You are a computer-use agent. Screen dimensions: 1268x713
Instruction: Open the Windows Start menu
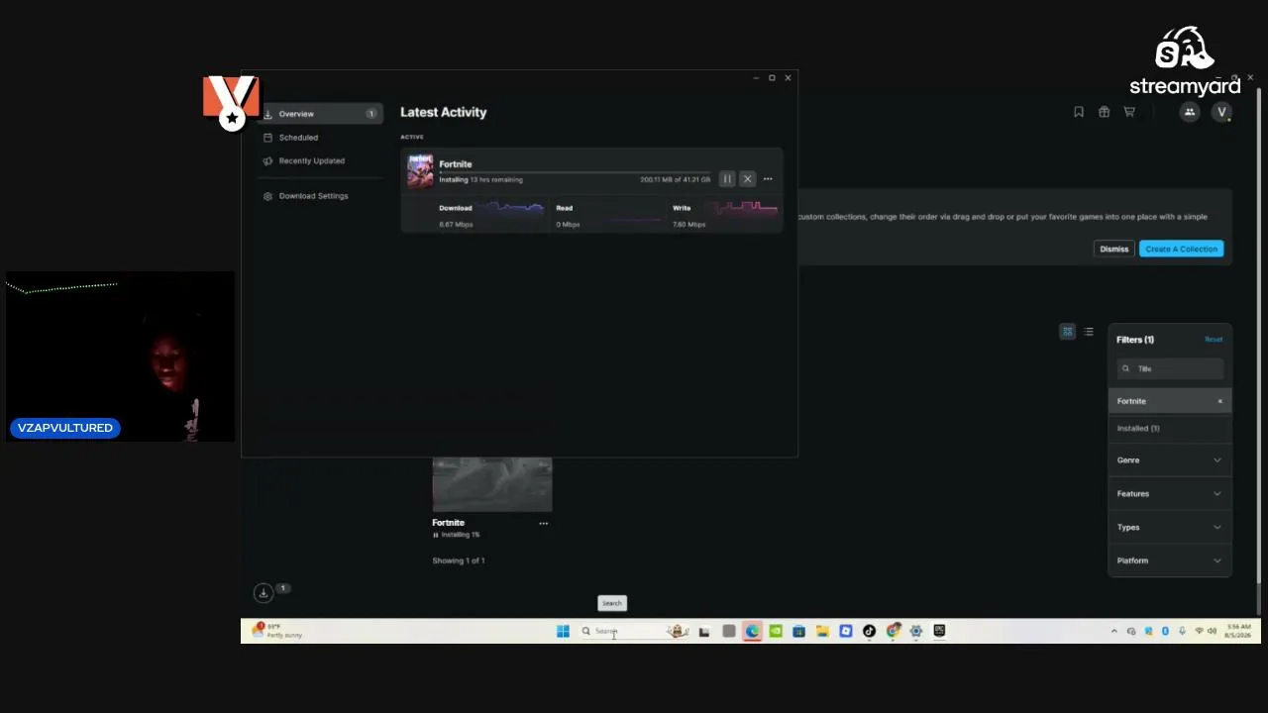pos(563,631)
